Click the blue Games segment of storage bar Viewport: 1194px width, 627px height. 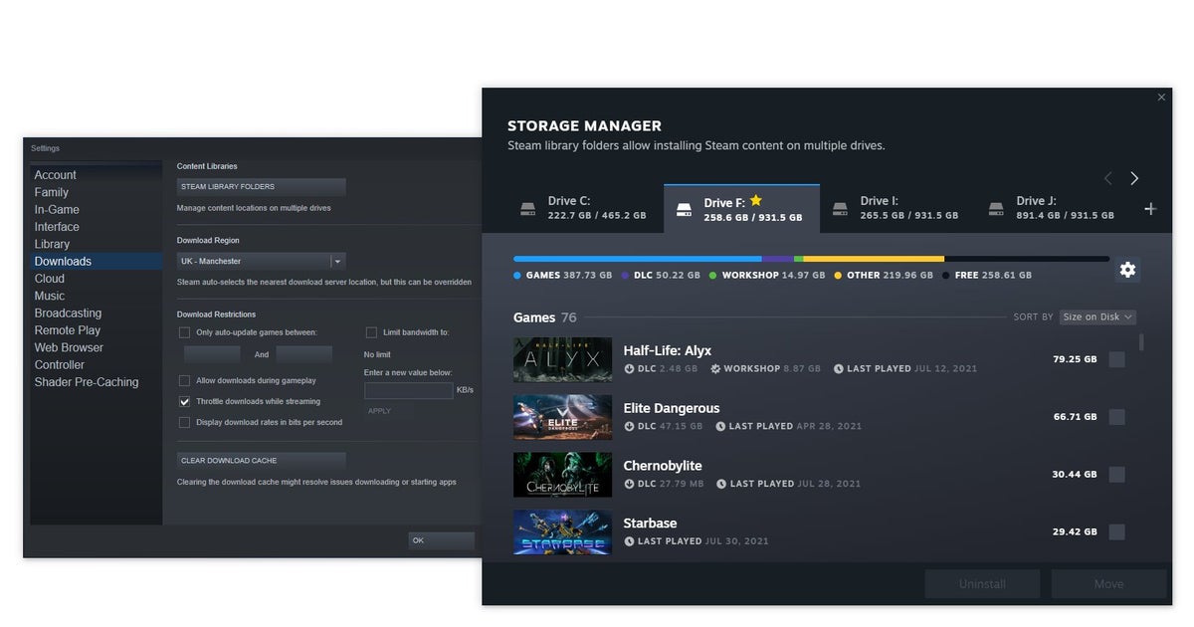[637, 259]
